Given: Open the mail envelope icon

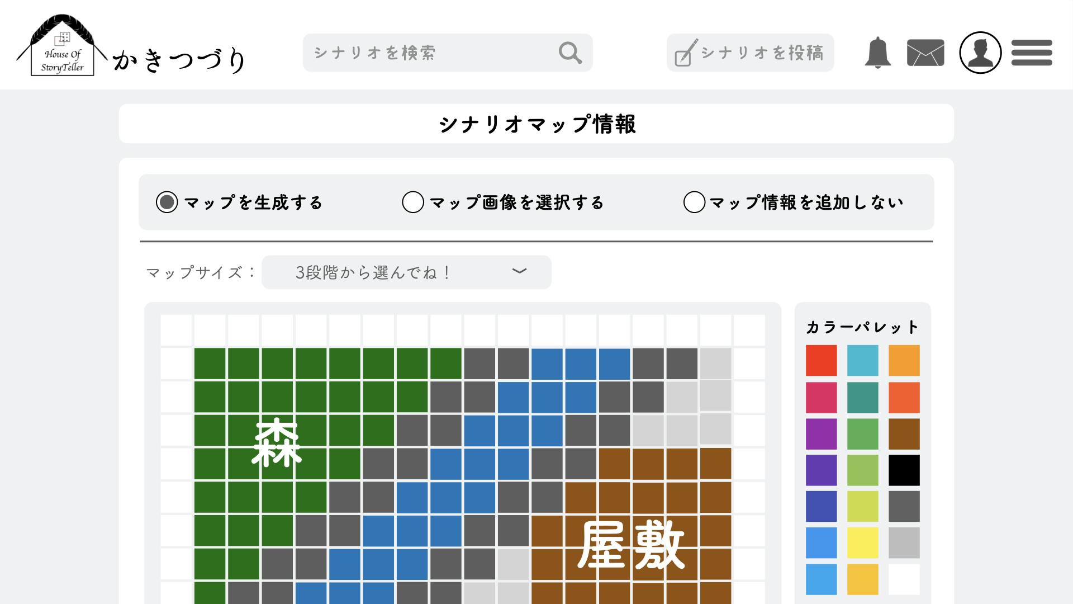Looking at the screenshot, I should click(x=925, y=53).
